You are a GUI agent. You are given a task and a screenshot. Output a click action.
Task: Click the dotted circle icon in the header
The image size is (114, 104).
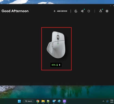(89, 11)
